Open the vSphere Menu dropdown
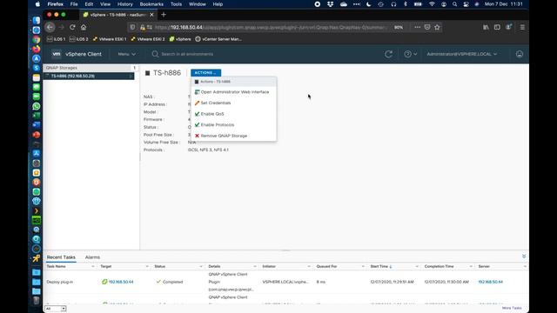Screen dimensions: 557x313 (127, 54)
